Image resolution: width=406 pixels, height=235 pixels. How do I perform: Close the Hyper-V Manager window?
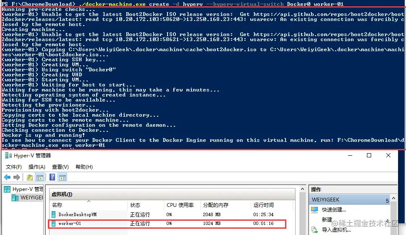coord(388,155)
